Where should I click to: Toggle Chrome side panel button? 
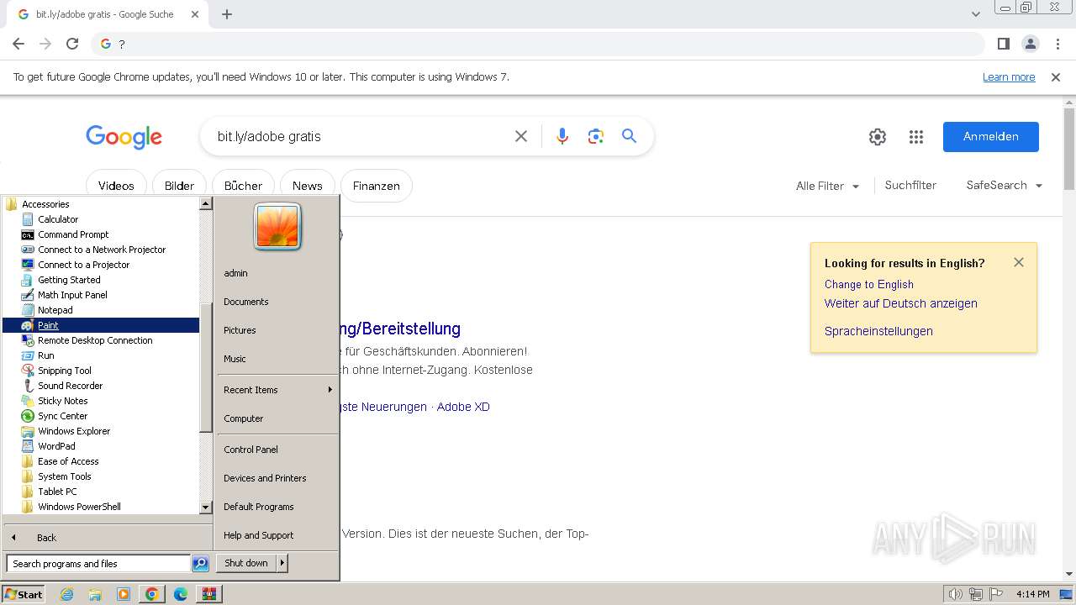pyautogui.click(x=1004, y=44)
